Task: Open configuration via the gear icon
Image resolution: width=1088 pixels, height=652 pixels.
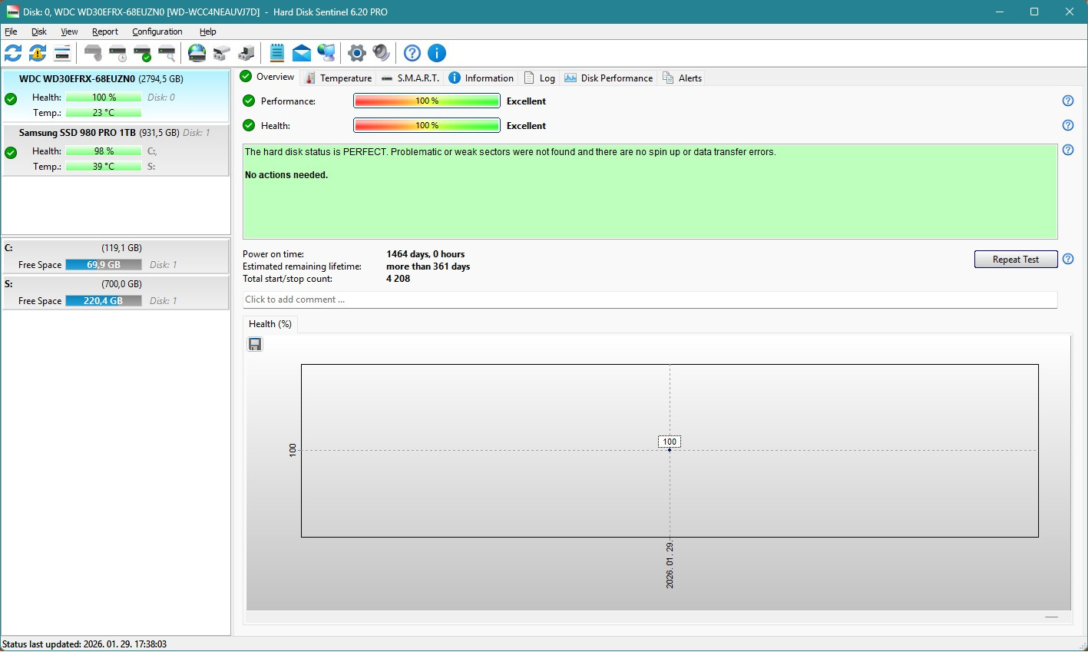Action: tap(357, 53)
